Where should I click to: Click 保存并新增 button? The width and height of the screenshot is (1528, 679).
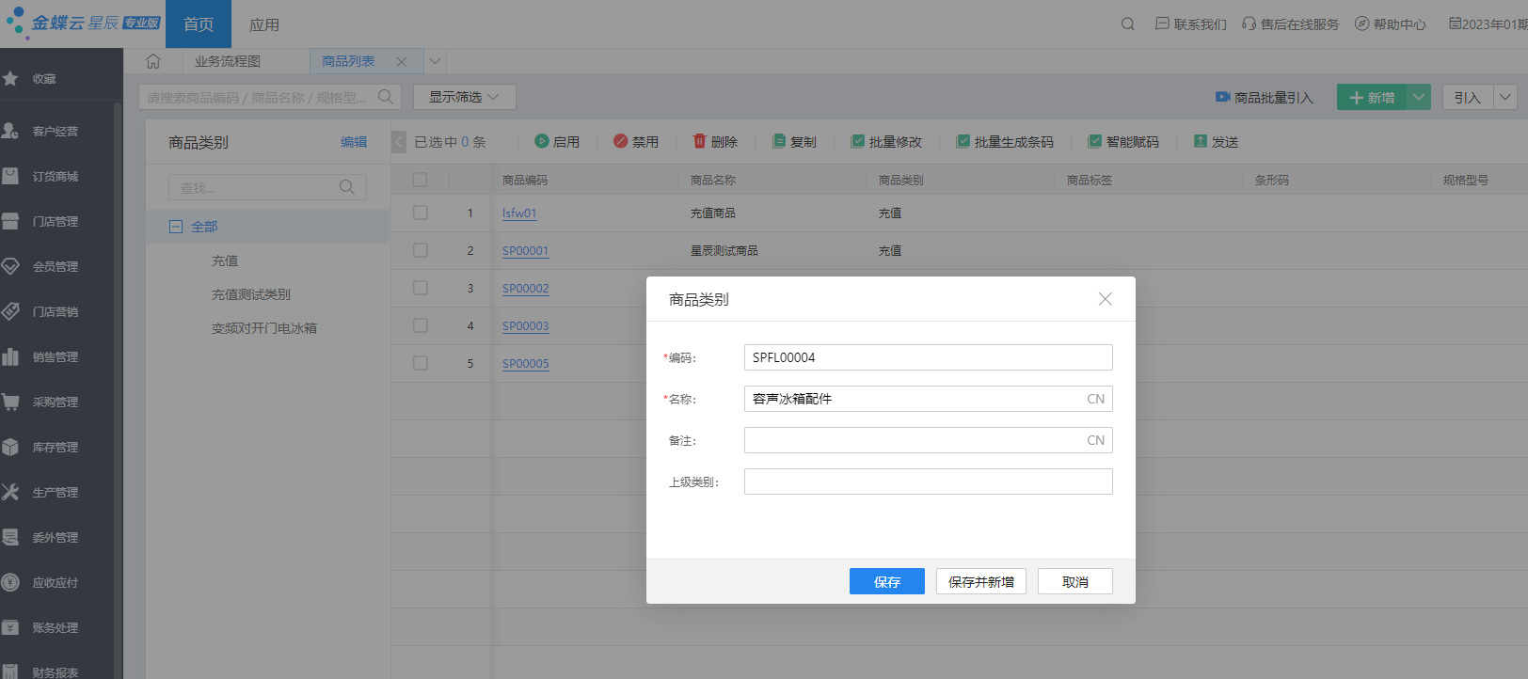pos(981,581)
